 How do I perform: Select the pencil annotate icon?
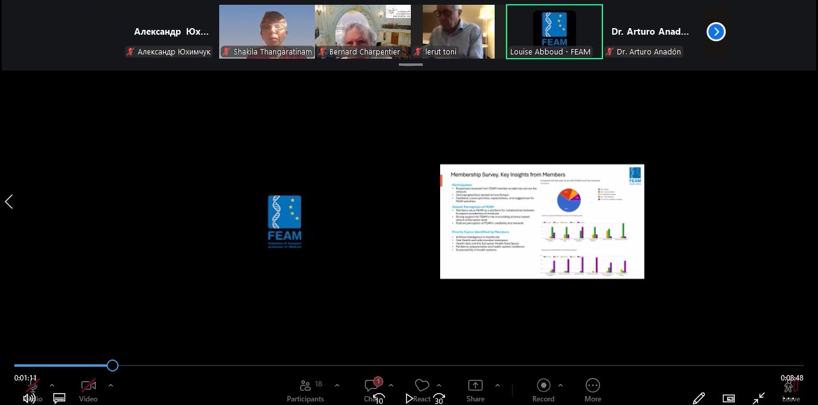tap(698, 398)
